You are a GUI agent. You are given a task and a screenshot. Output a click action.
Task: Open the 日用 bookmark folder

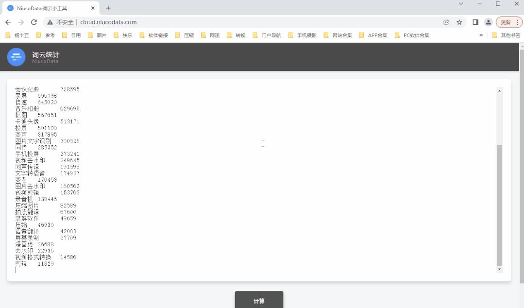[x=71, y=35]
